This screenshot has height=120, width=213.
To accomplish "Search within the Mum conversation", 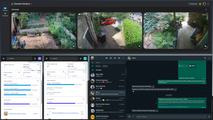I will tap(205, 58).
